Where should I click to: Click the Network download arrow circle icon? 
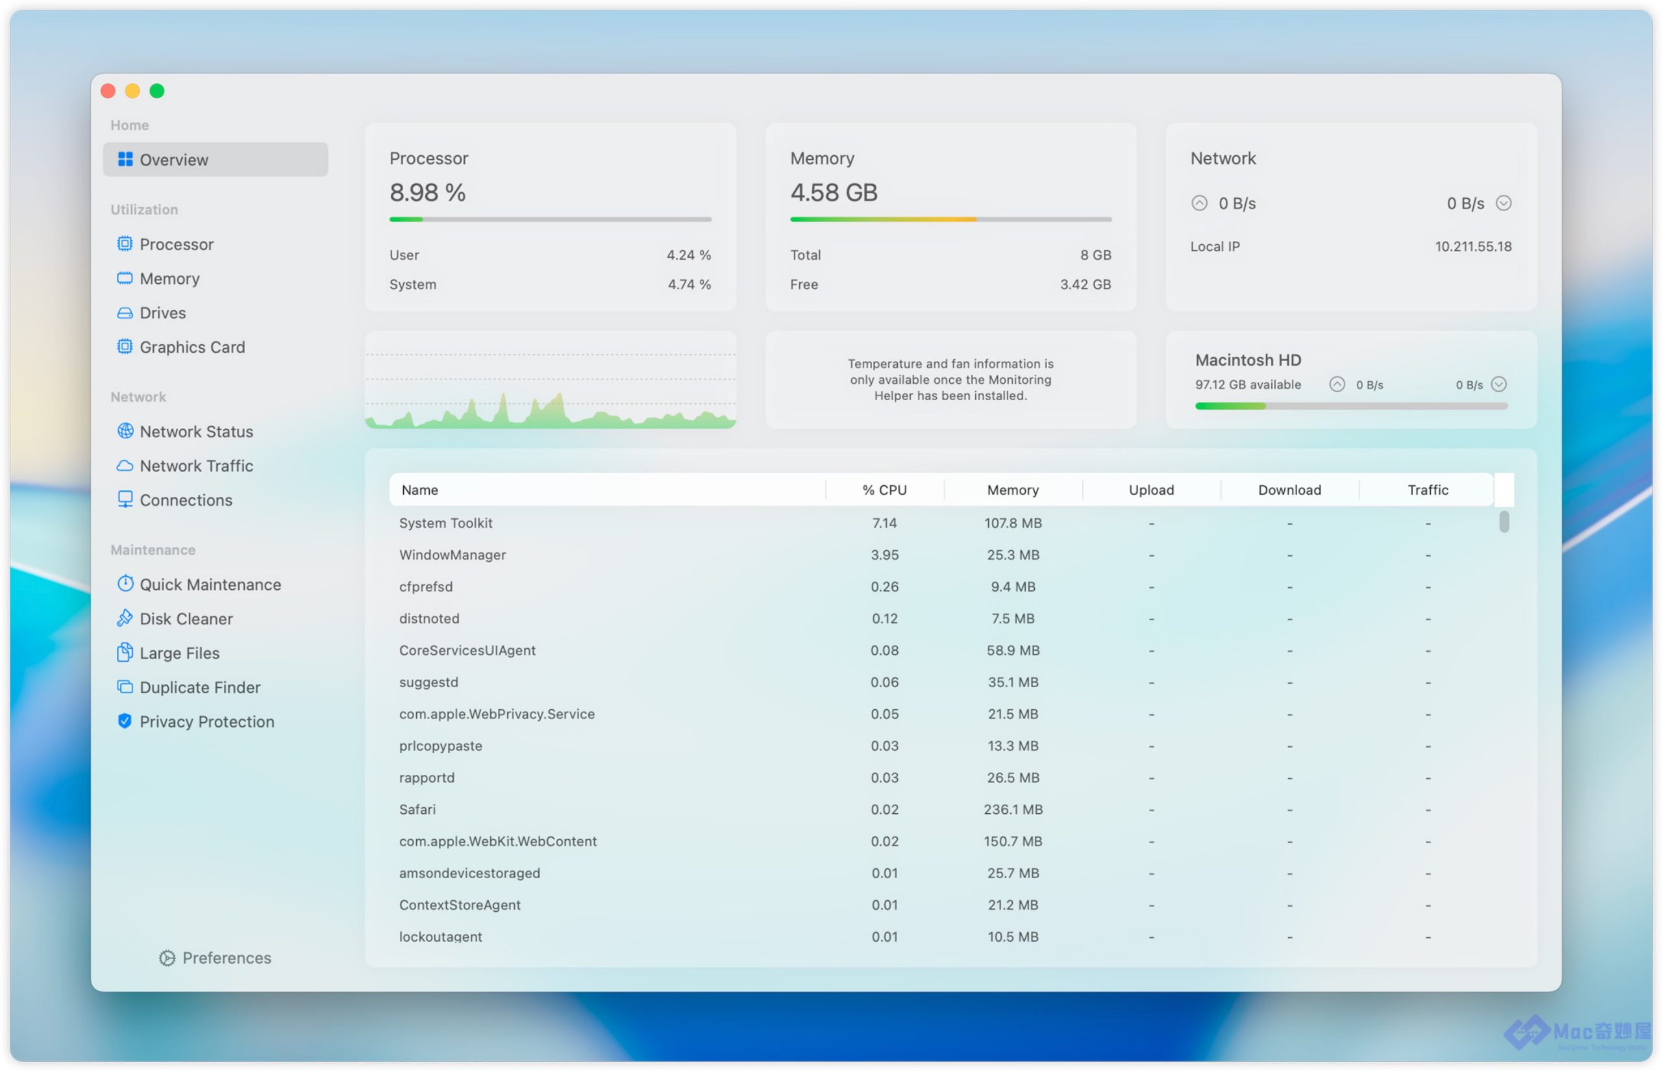tap(1504, 203)
